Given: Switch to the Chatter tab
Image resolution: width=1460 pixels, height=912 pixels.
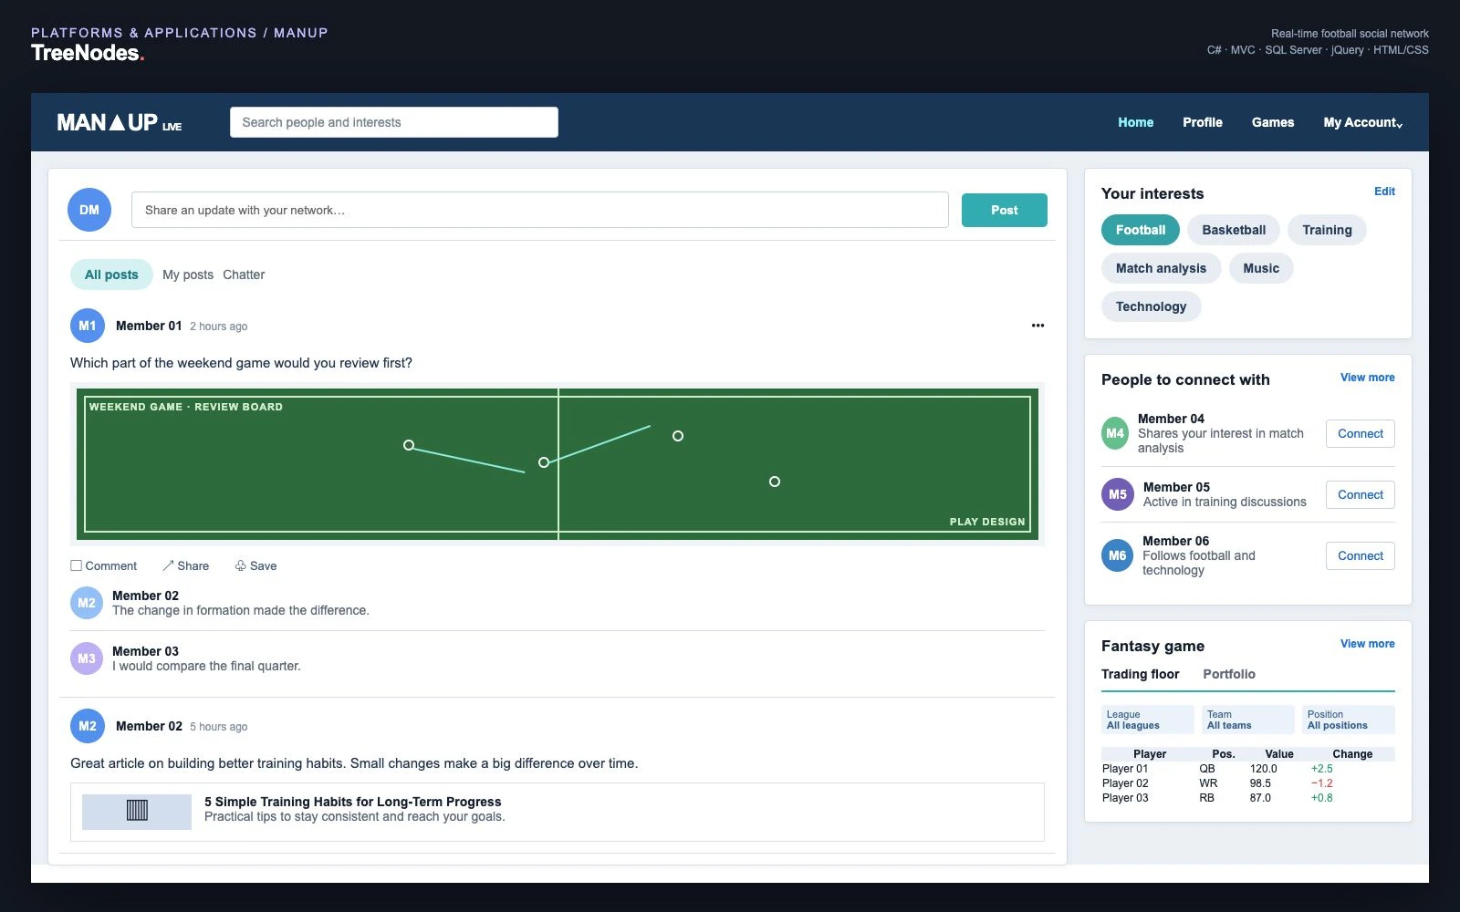Looking at the screenshot, I should pos(244,275).
